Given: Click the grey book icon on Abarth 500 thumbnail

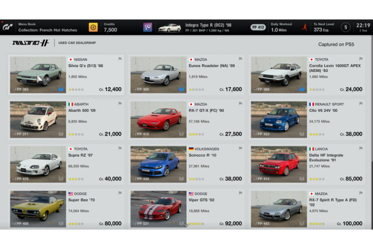Looking at the screenshot, I should [x=61, y=134].
